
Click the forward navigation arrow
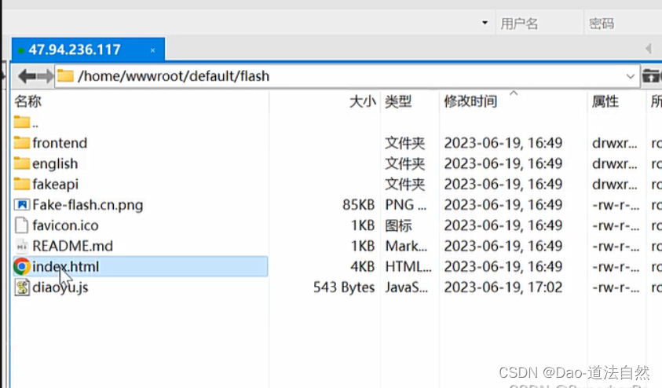point(46,76)
